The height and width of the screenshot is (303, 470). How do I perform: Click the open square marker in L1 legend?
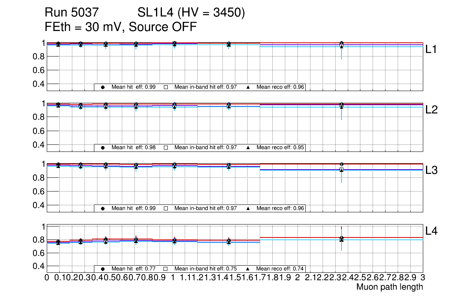tap(166, 87)
